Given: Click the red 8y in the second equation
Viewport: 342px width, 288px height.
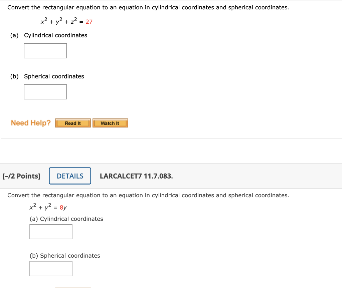Looking at the screenshot, I should click(63, 207).
